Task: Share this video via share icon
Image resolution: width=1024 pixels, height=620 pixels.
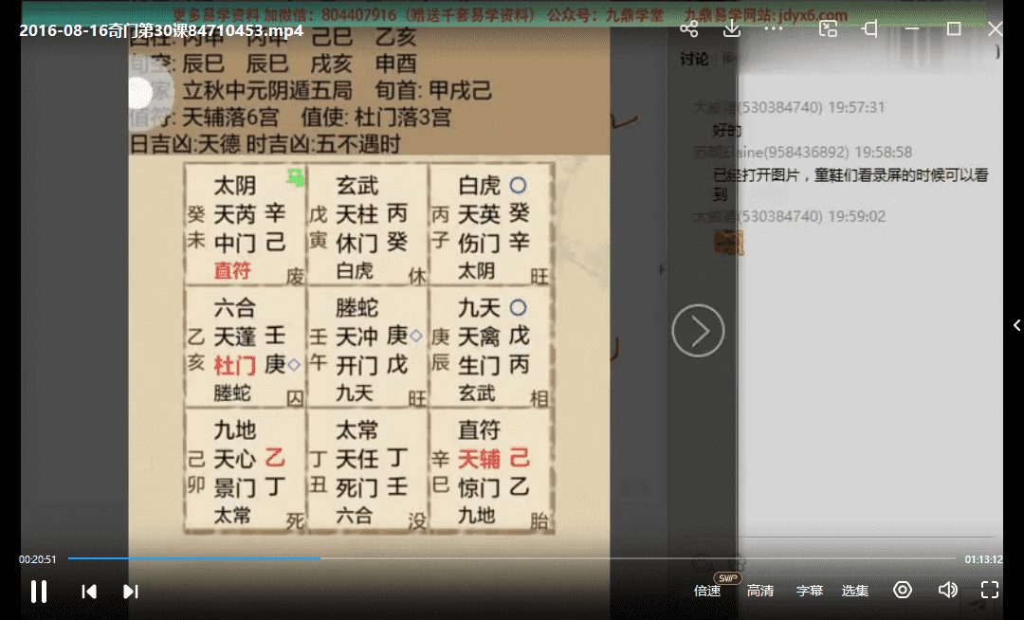Action: point(689,28)
